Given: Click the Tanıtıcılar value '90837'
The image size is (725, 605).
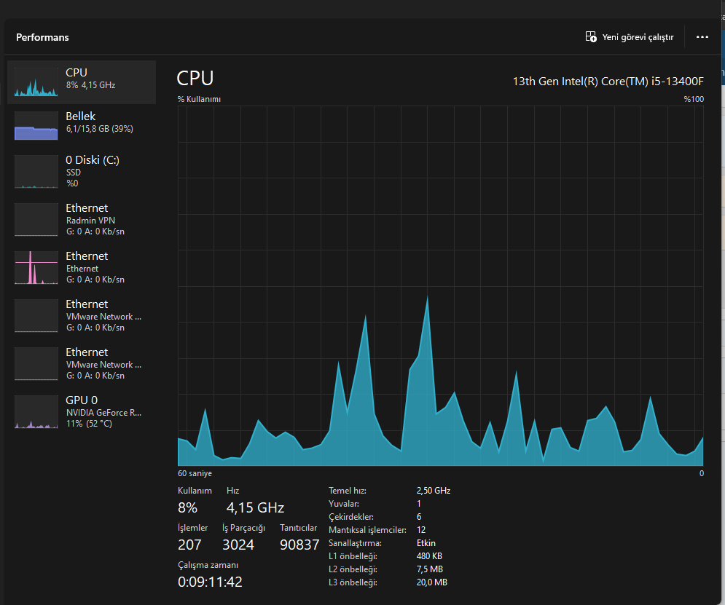Looking at the screenshot, I should [299, 545].
